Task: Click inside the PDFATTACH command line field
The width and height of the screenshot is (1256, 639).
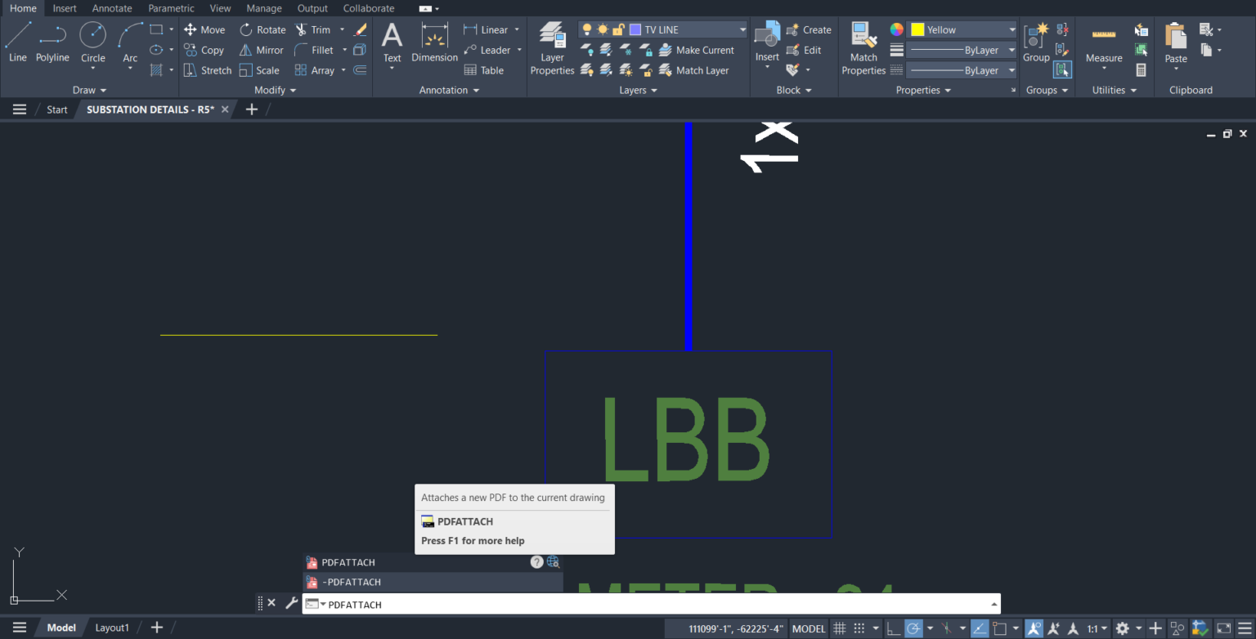Action: click(491, 604)
